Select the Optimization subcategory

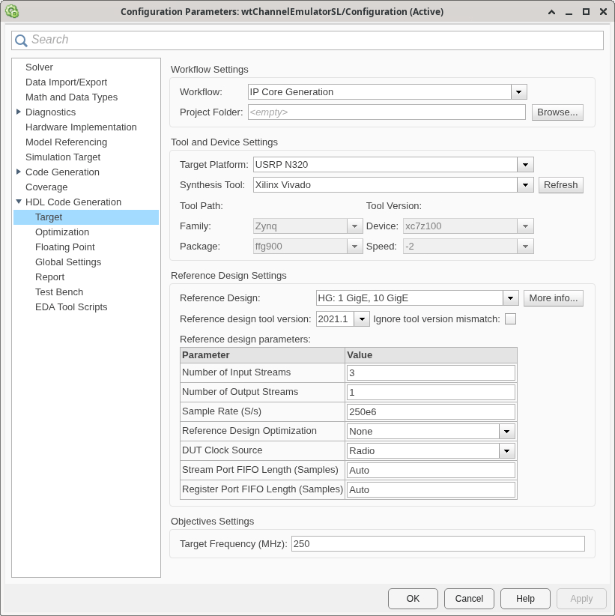coord(62,232)
